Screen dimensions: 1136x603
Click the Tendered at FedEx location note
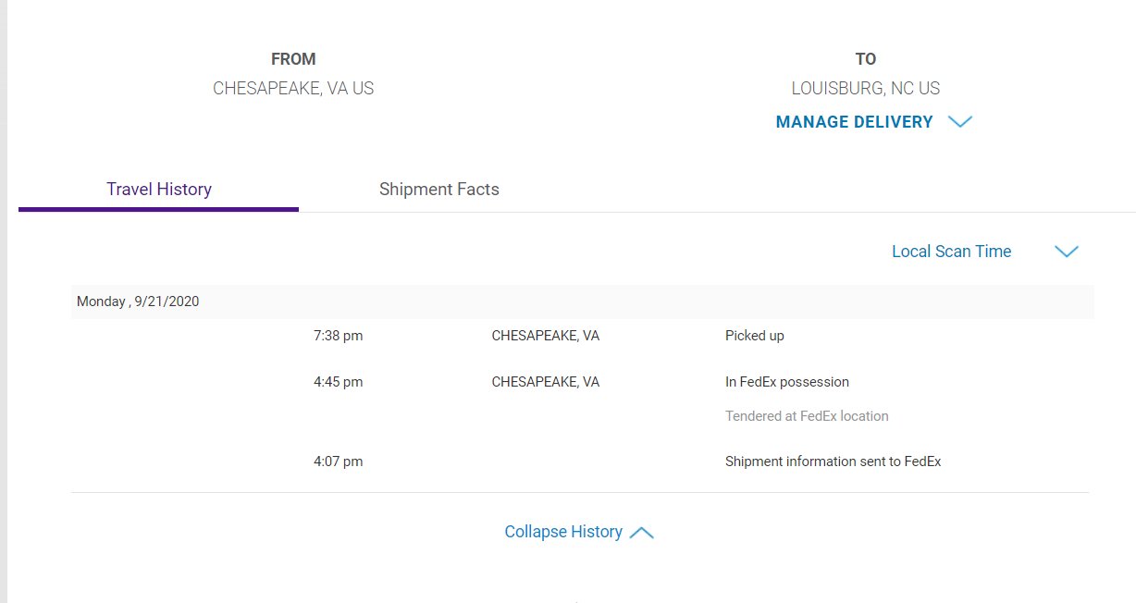coord(807,416)
